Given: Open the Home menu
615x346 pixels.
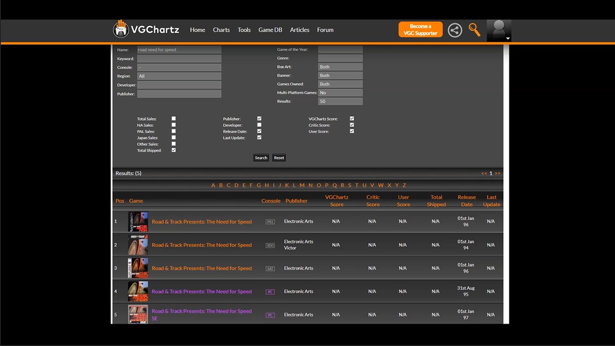Looking at the screenshot, I should pos(197,30).
